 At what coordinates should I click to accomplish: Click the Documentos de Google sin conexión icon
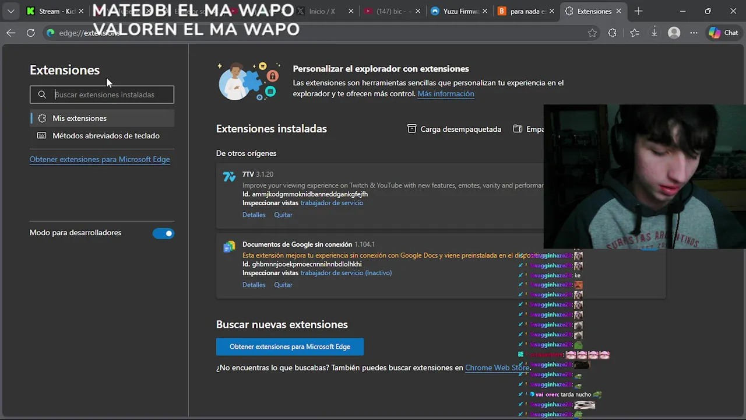pos(229,247)
